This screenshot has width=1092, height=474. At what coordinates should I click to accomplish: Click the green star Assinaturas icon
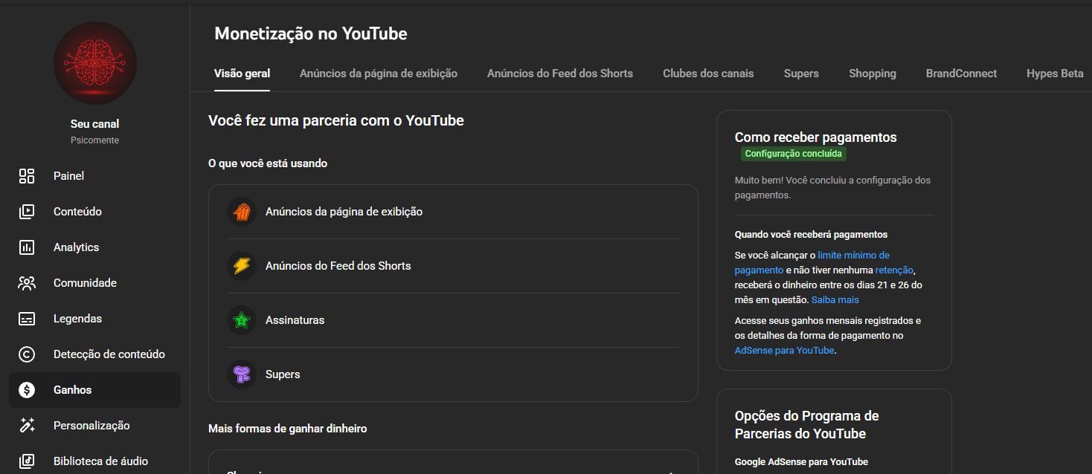click(242, 320)
